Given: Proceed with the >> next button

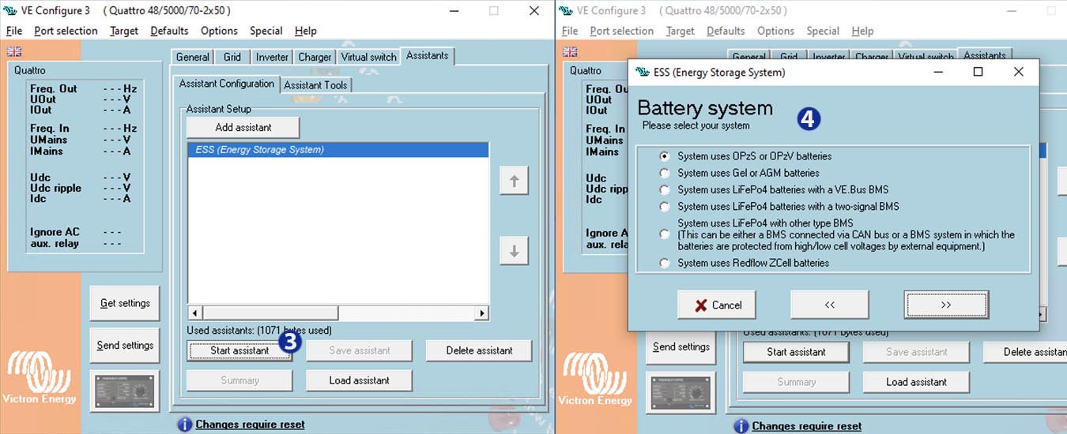Looking at the screenshot, I should (x=946, y=305).
